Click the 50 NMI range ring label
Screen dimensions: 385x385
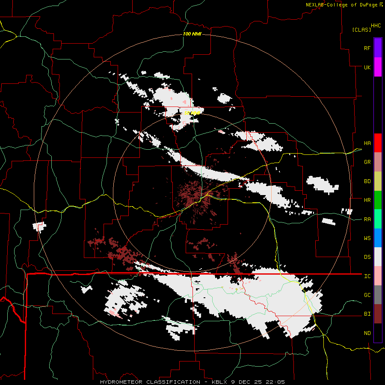point(192,113)
